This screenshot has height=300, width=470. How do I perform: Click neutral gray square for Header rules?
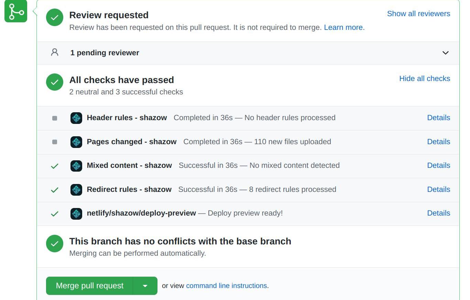(x=55, y=118)
